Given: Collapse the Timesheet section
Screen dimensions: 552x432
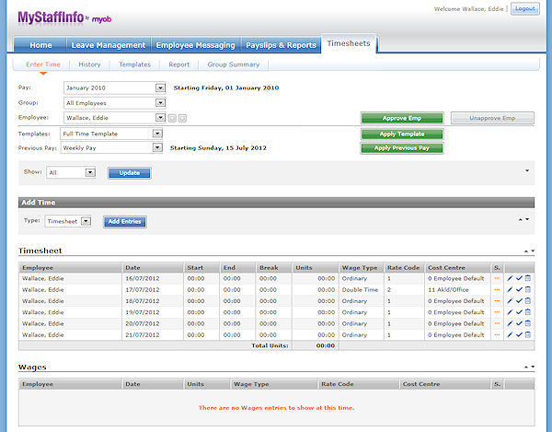Looking at the screenshot, I should [x=527, y=251].
